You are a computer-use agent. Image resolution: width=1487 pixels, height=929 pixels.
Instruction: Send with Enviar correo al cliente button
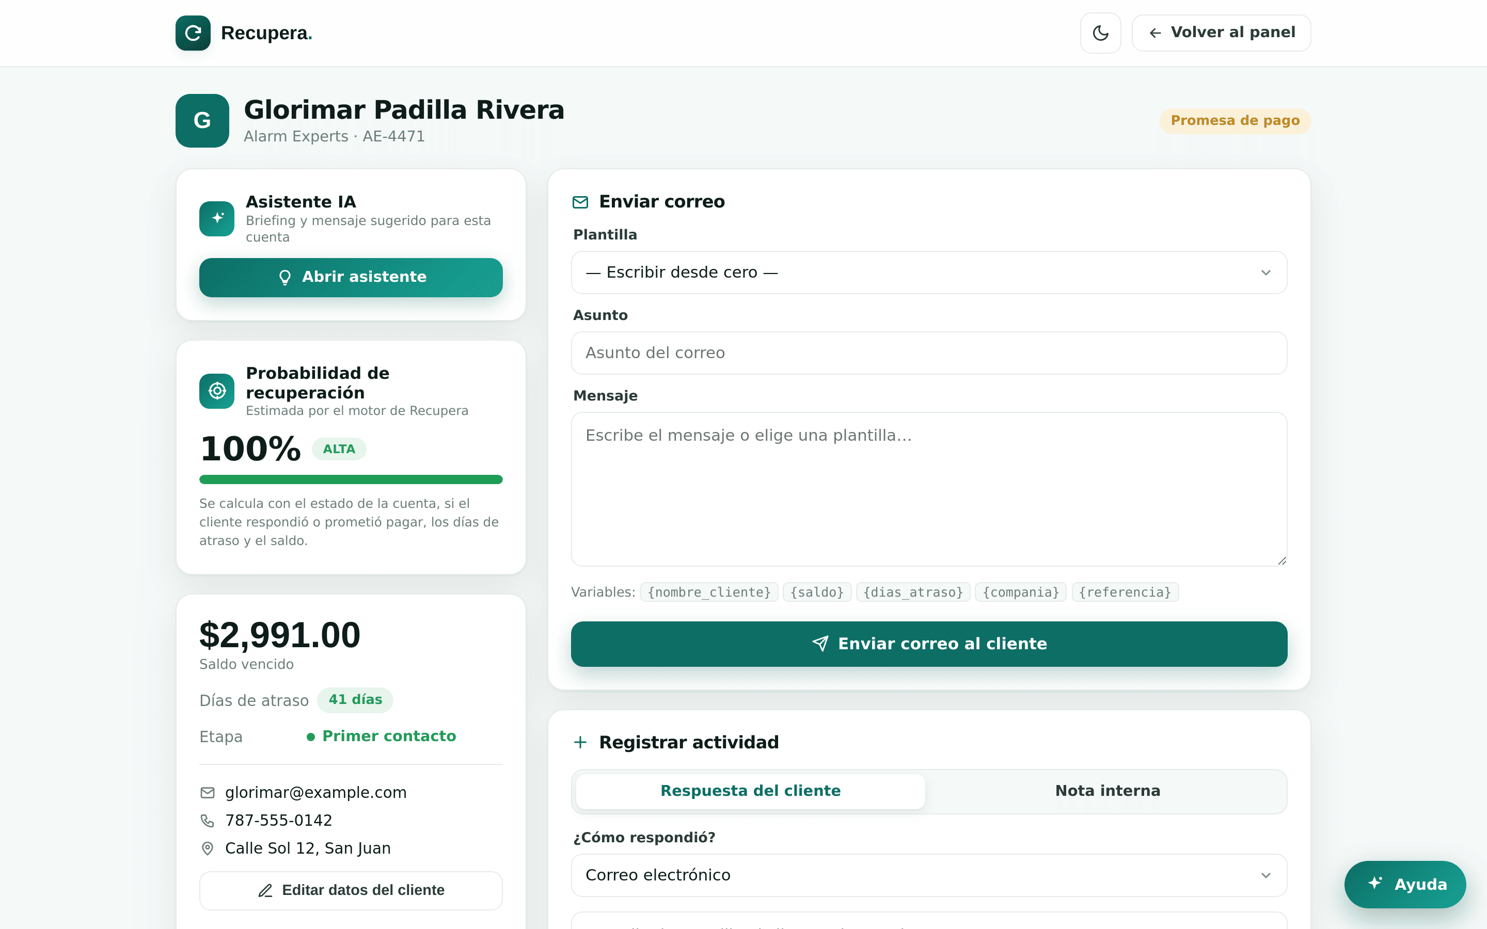click(928, 644)
